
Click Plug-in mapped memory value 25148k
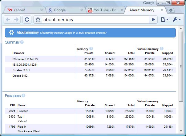coord(168,127)
